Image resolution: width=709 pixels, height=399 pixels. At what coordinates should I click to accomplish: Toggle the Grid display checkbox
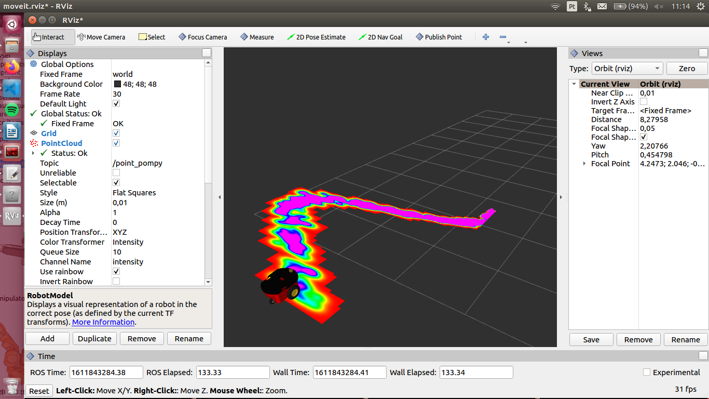[116, 134]
